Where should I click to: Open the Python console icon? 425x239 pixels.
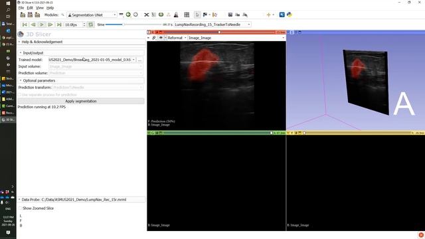pos(290,15)
